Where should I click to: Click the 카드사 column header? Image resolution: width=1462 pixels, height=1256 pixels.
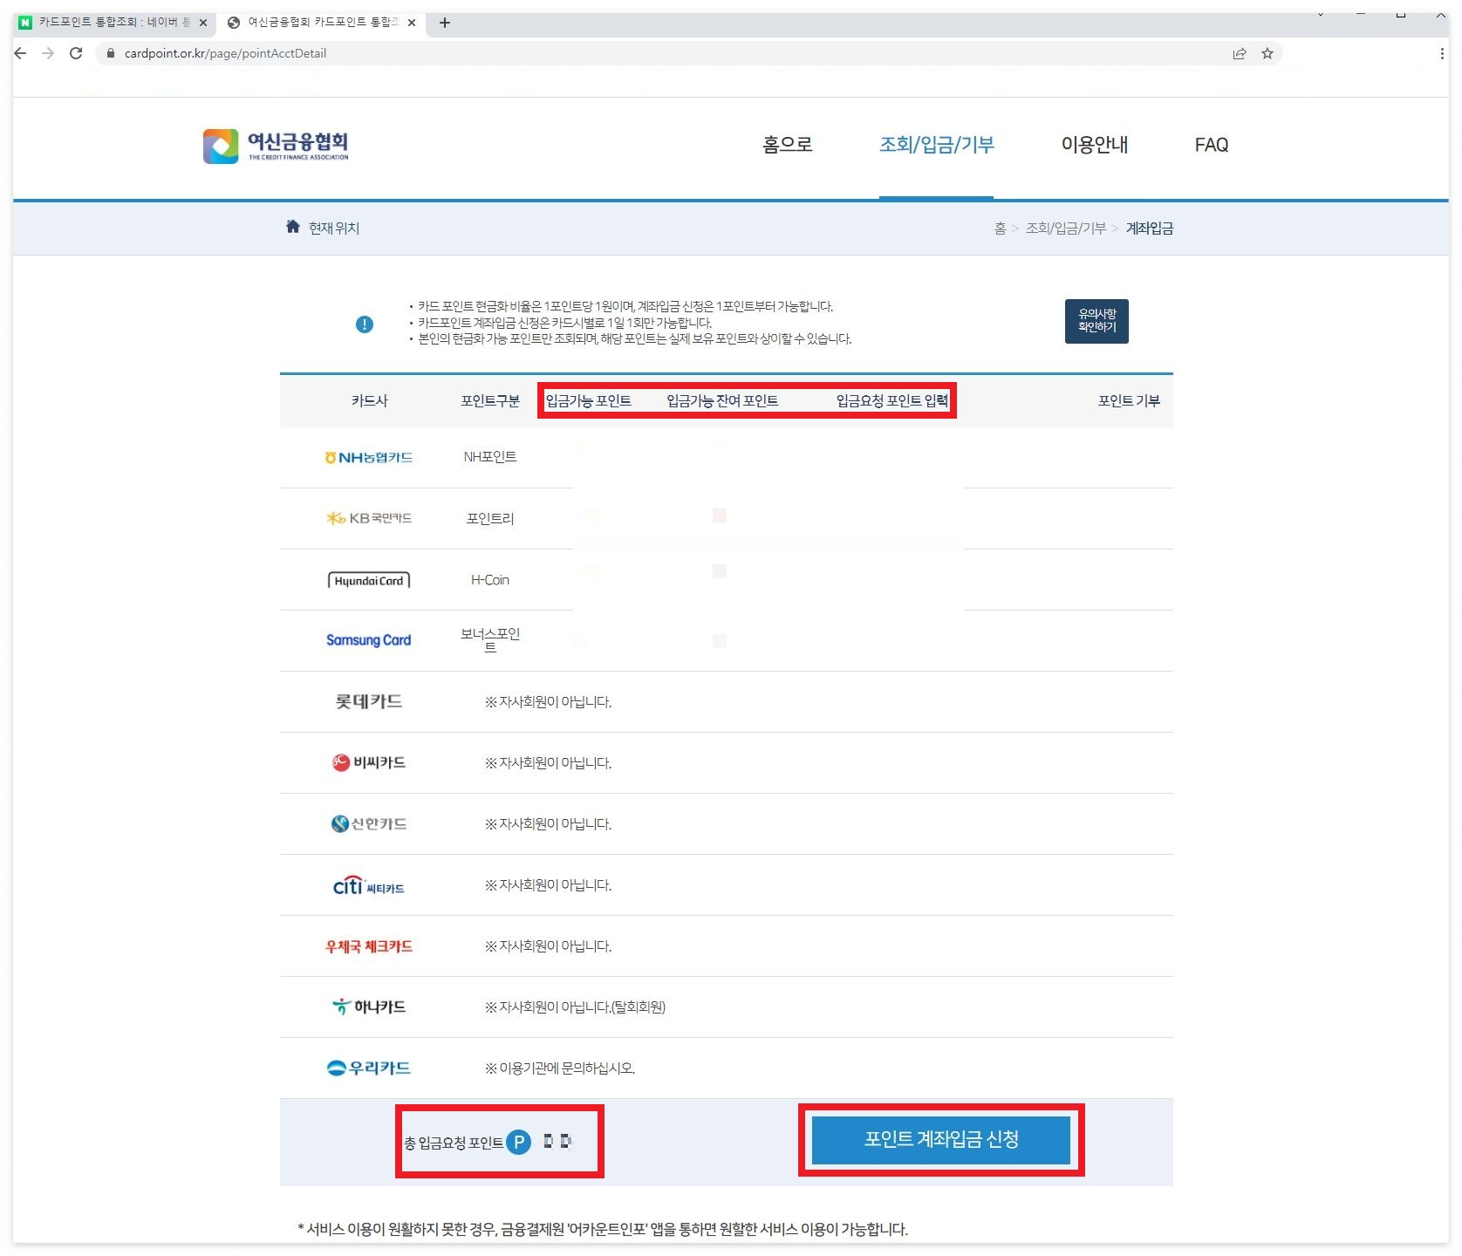tap(369, 401)
